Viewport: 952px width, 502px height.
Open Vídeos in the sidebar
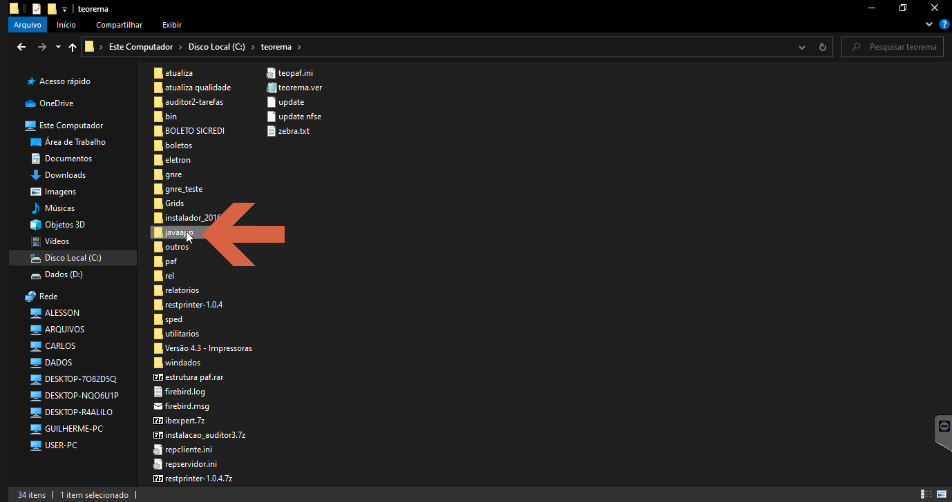click(x=57, y=241)
